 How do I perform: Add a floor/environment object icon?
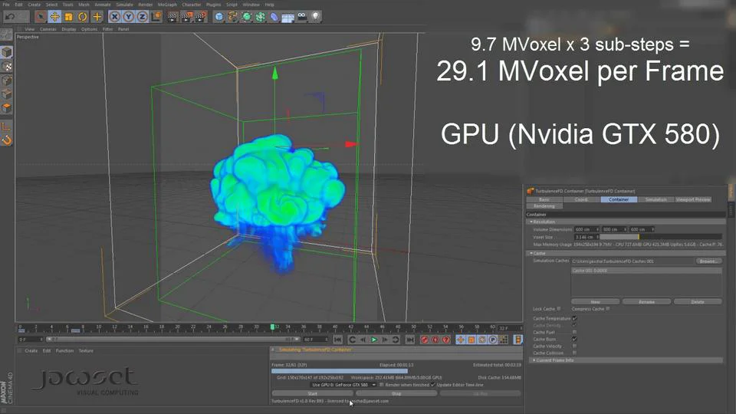(x=287, y=18)
